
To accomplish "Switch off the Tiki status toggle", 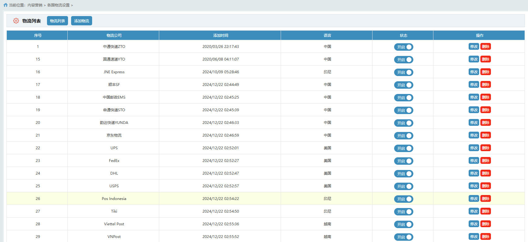I will (404, 212).
